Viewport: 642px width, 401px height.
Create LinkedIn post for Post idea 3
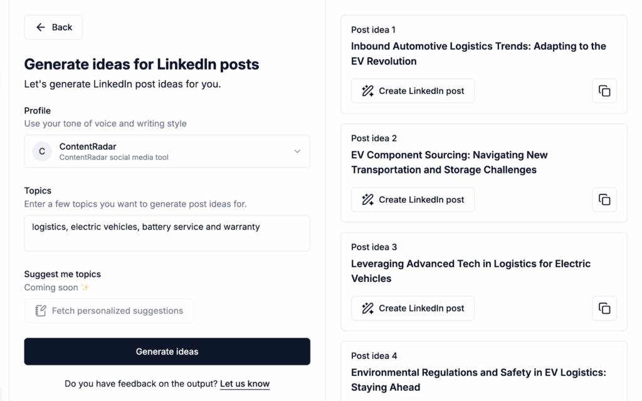(x=413, y=308)
